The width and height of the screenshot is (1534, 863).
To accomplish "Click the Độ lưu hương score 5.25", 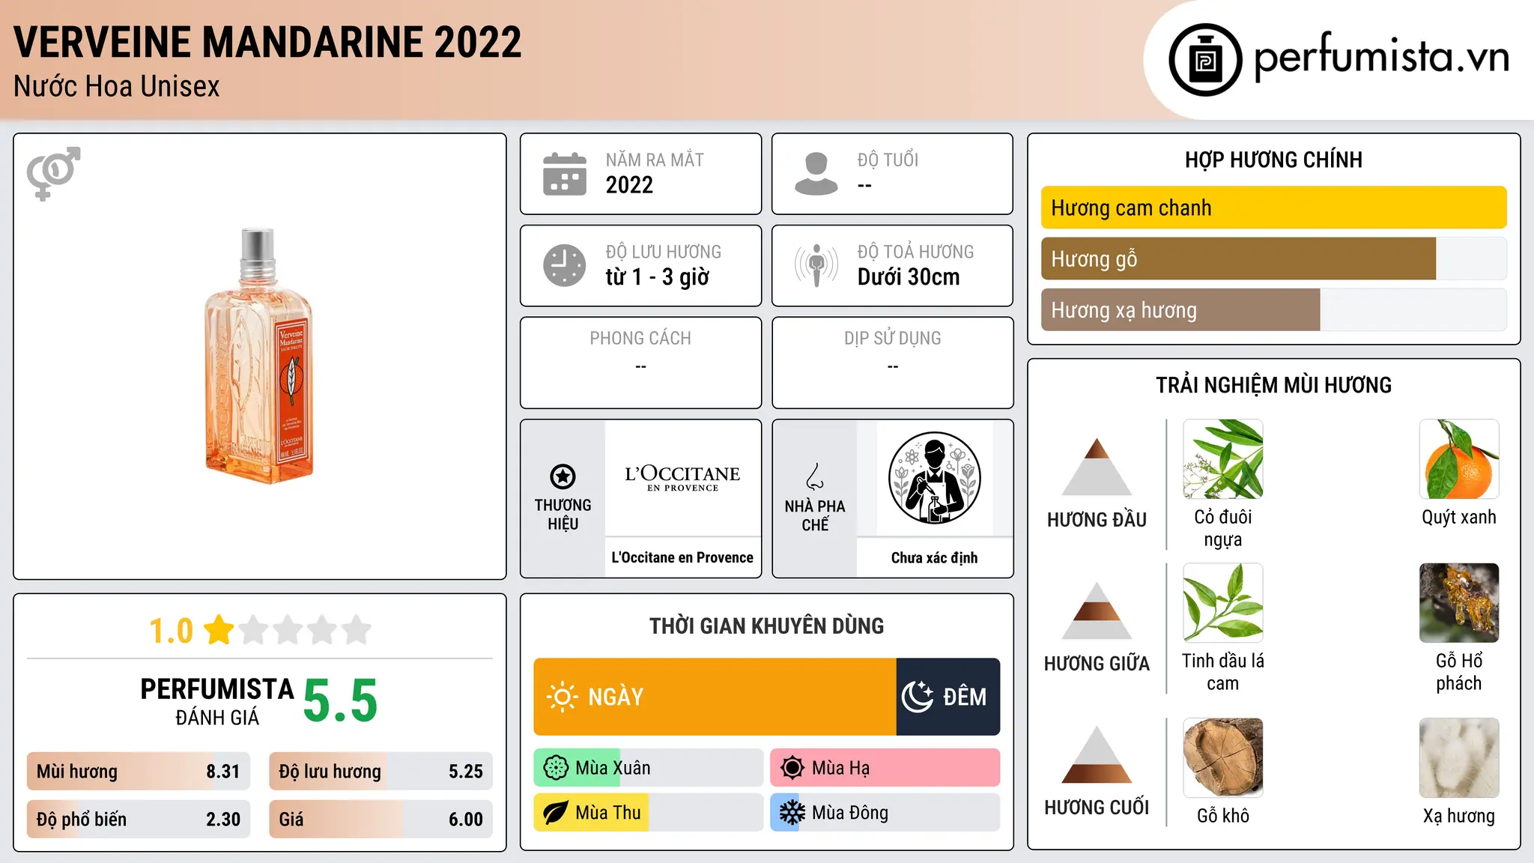I will tap(466, 772).
